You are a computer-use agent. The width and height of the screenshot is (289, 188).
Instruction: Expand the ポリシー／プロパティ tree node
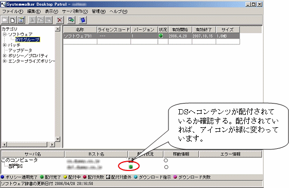[5, 56]
